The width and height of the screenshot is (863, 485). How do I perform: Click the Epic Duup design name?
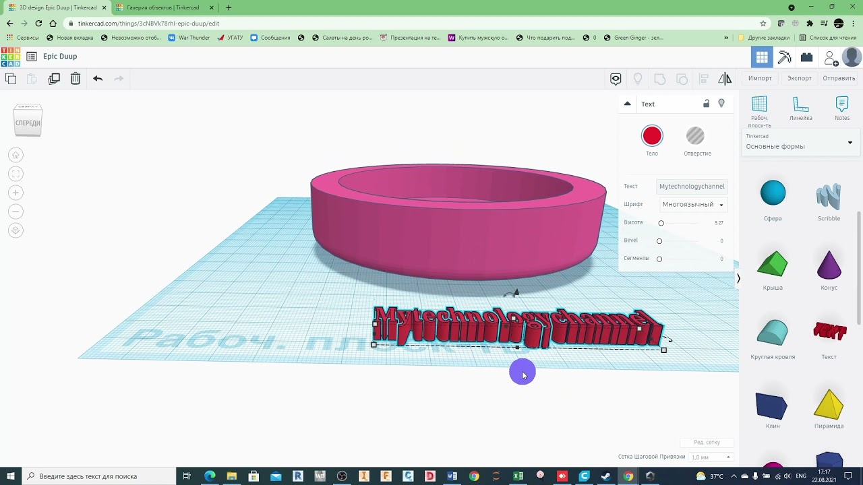point(60,57)
